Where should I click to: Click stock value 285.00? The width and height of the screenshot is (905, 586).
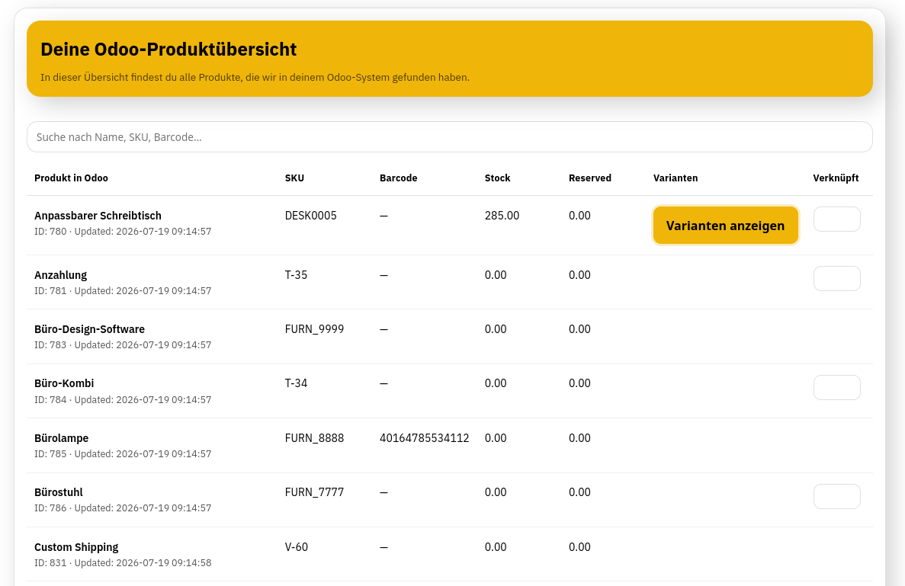click(502, 216)
